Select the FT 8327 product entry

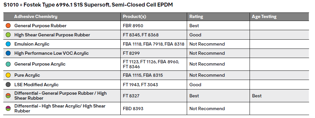[131, 96]
